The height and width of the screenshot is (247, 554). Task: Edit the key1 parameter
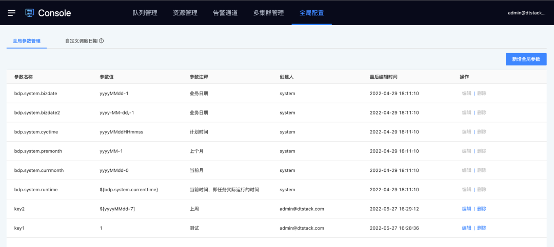[466, 228]
